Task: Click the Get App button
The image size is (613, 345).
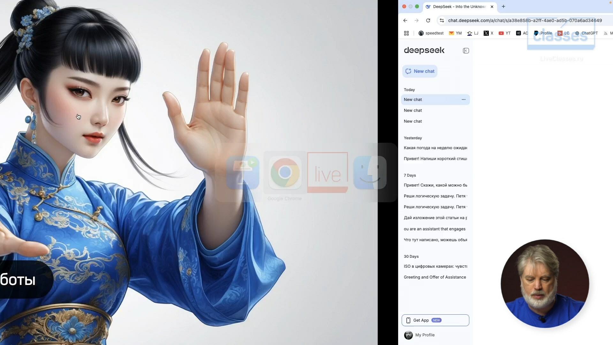Action: pos(435,320)
